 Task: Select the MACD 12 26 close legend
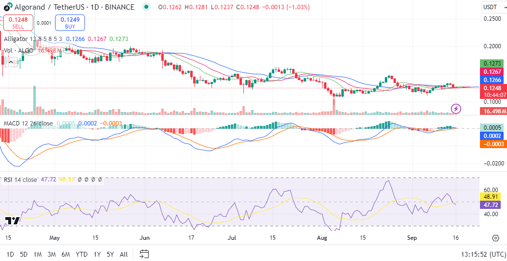coord(28,123)
